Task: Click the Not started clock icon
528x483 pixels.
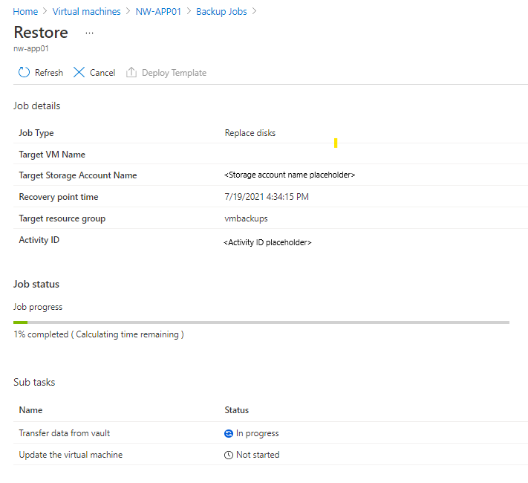Action: coord(229,455)
